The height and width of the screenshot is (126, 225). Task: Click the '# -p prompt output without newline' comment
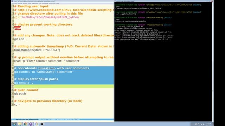click(64, 57)
